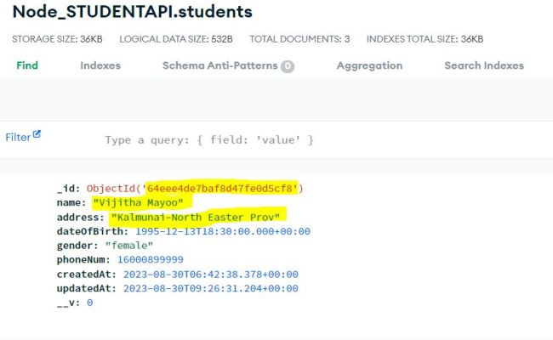Click the updatedAt field label
The width and height of the screenshot is (553, 340).
[87, 288]
